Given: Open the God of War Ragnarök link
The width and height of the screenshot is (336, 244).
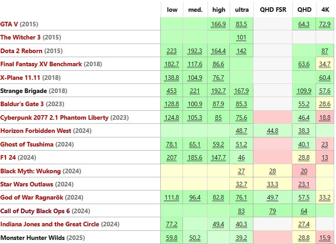Looking at the screenshot, I should (32, 197).
